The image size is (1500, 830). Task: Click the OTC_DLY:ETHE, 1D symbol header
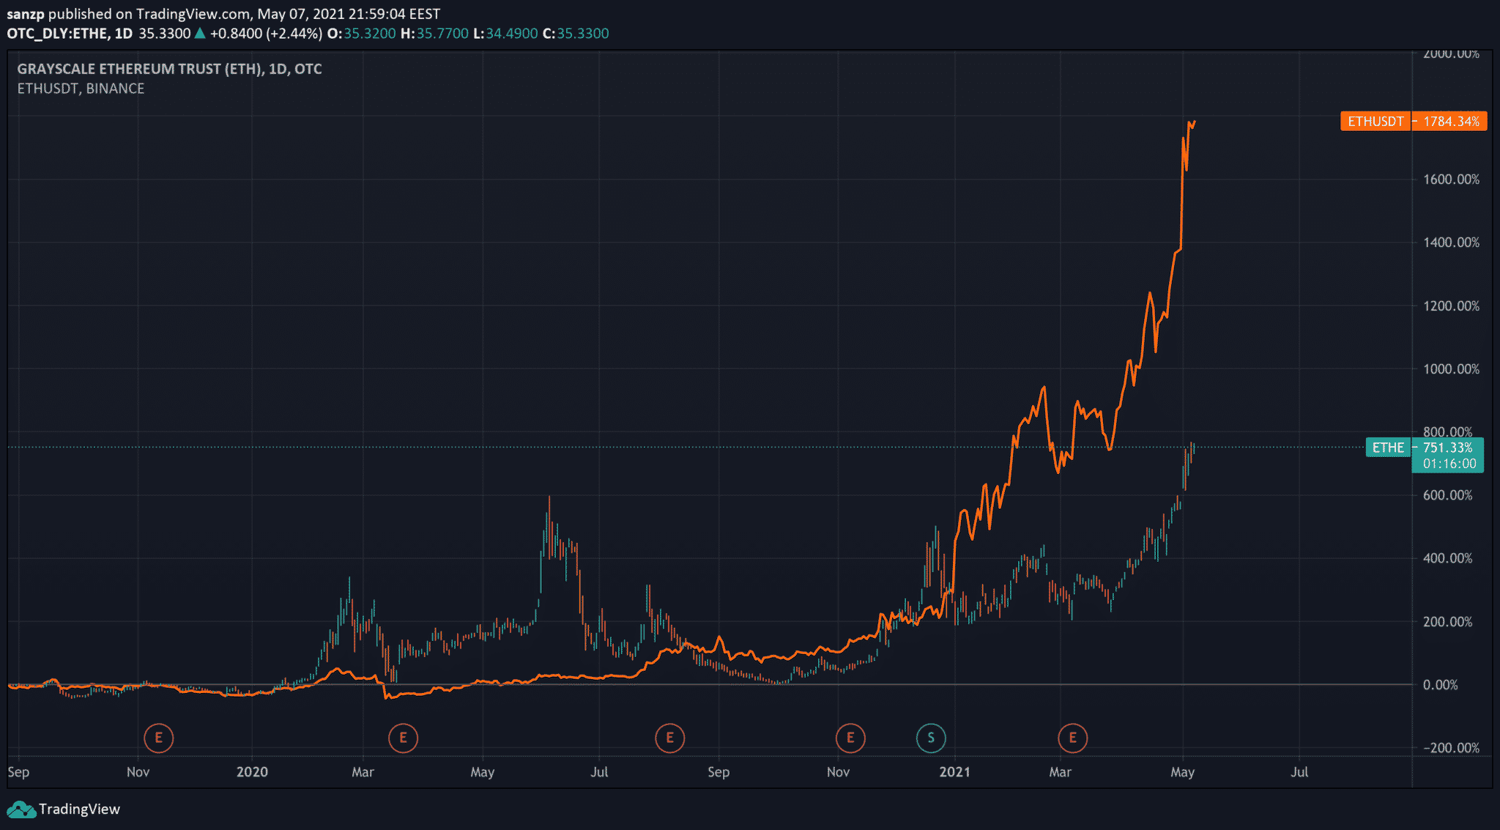70,34
